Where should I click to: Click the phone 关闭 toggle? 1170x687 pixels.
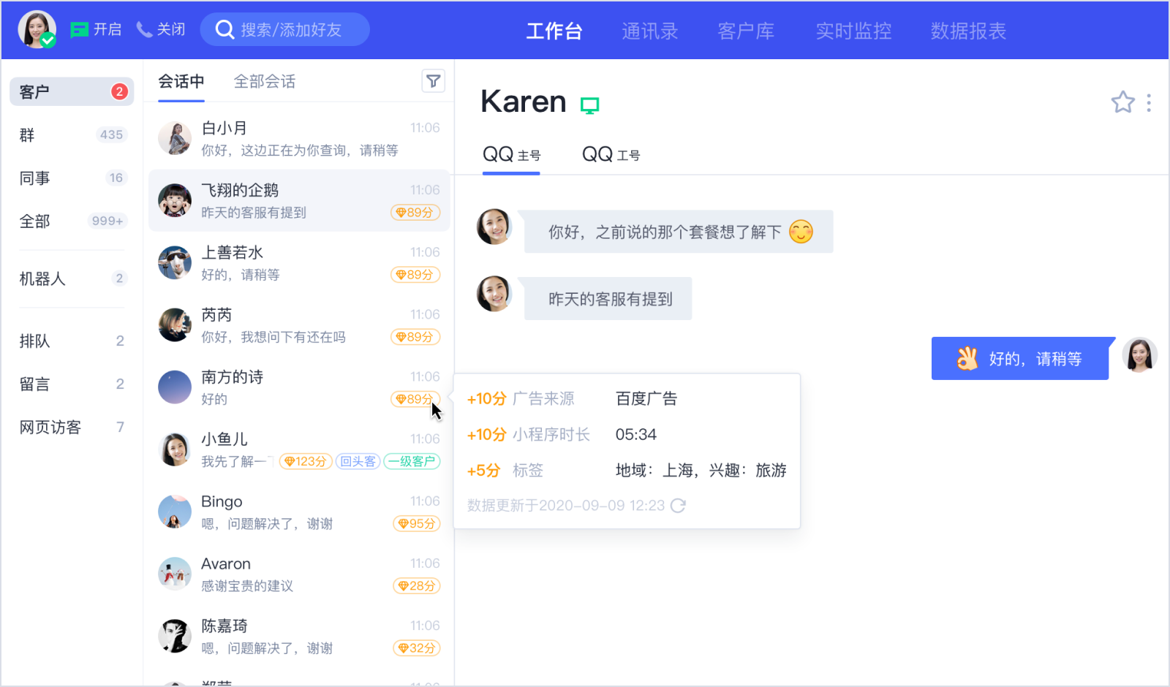[161, 30]
